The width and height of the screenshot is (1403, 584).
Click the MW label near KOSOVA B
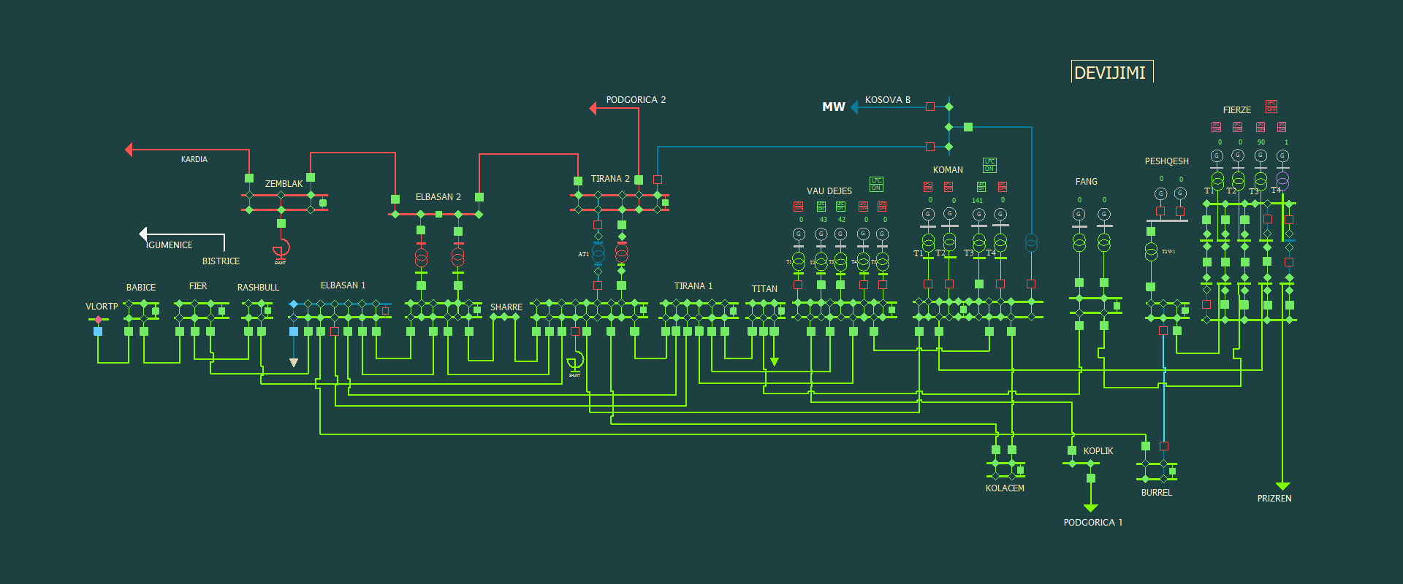833,107
